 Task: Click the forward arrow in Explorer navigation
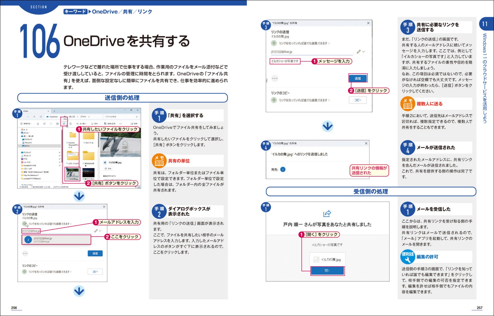28,117
